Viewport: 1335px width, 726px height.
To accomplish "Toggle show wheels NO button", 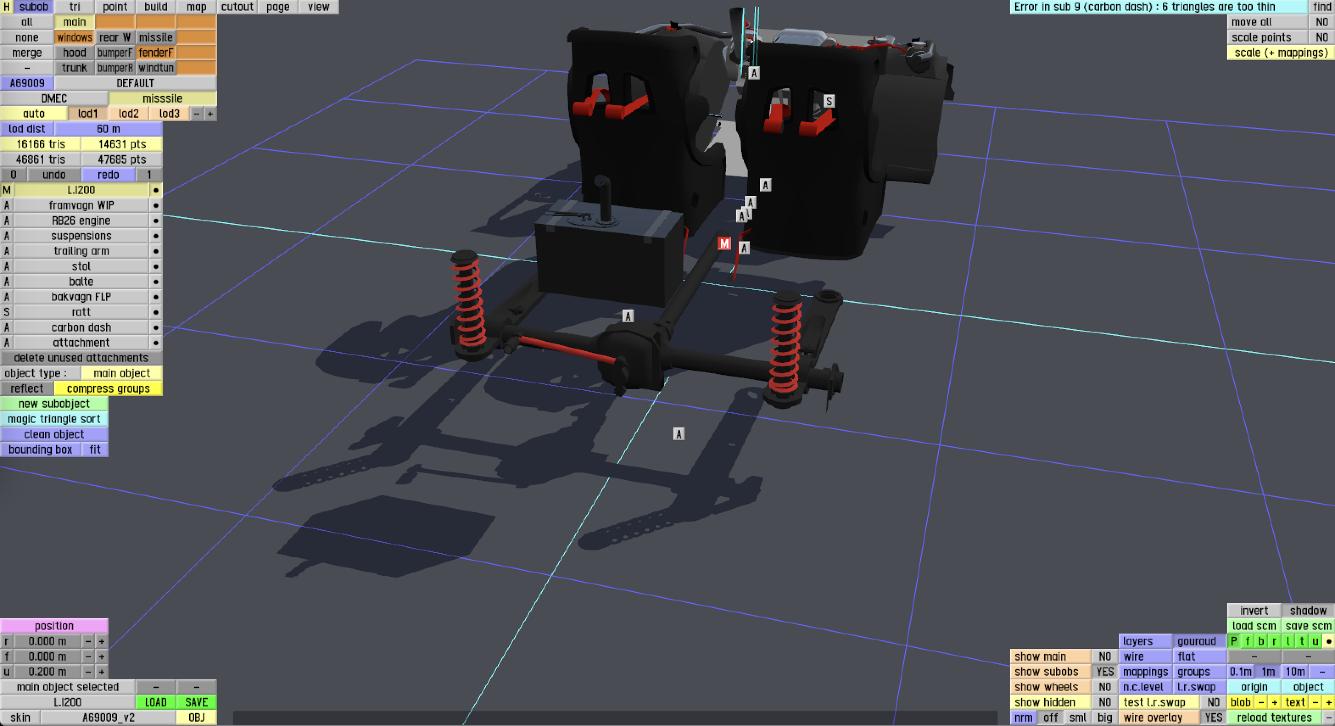I will [x=1104, y=687].
